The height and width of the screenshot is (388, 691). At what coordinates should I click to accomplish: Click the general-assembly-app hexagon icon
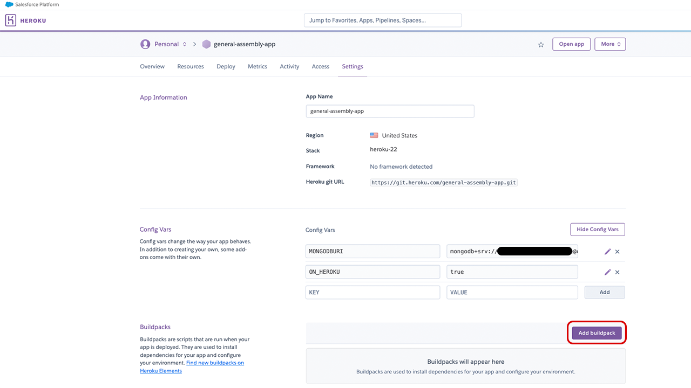[x=206, y=44]
